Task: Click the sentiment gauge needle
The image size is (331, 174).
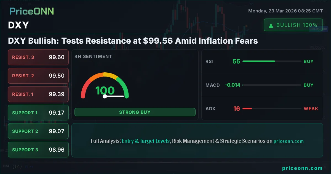Action: tap(114, 96)
